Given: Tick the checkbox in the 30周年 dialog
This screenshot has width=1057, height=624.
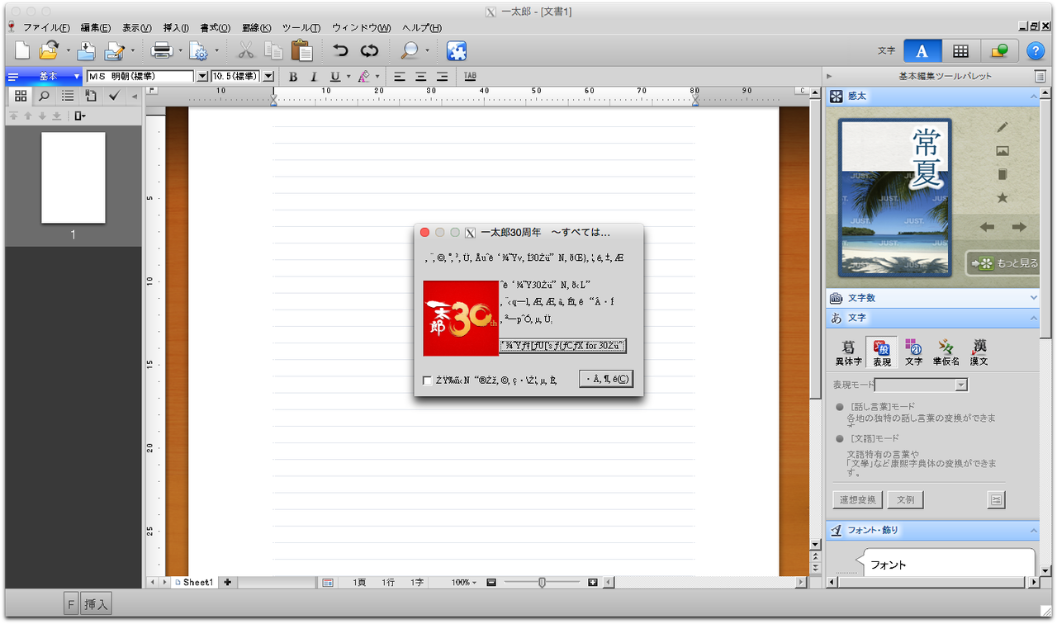Looking at the screenshot, I should (427, 381).
